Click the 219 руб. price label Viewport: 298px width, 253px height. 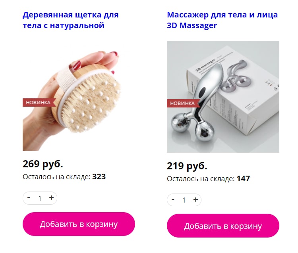tap(187, 166)
